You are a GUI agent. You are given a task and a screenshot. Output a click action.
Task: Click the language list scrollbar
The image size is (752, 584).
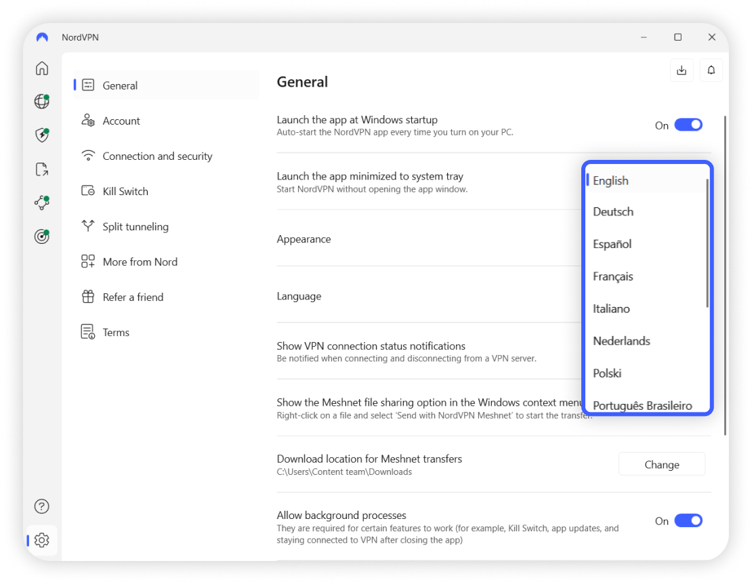click(x=707, y=244)
